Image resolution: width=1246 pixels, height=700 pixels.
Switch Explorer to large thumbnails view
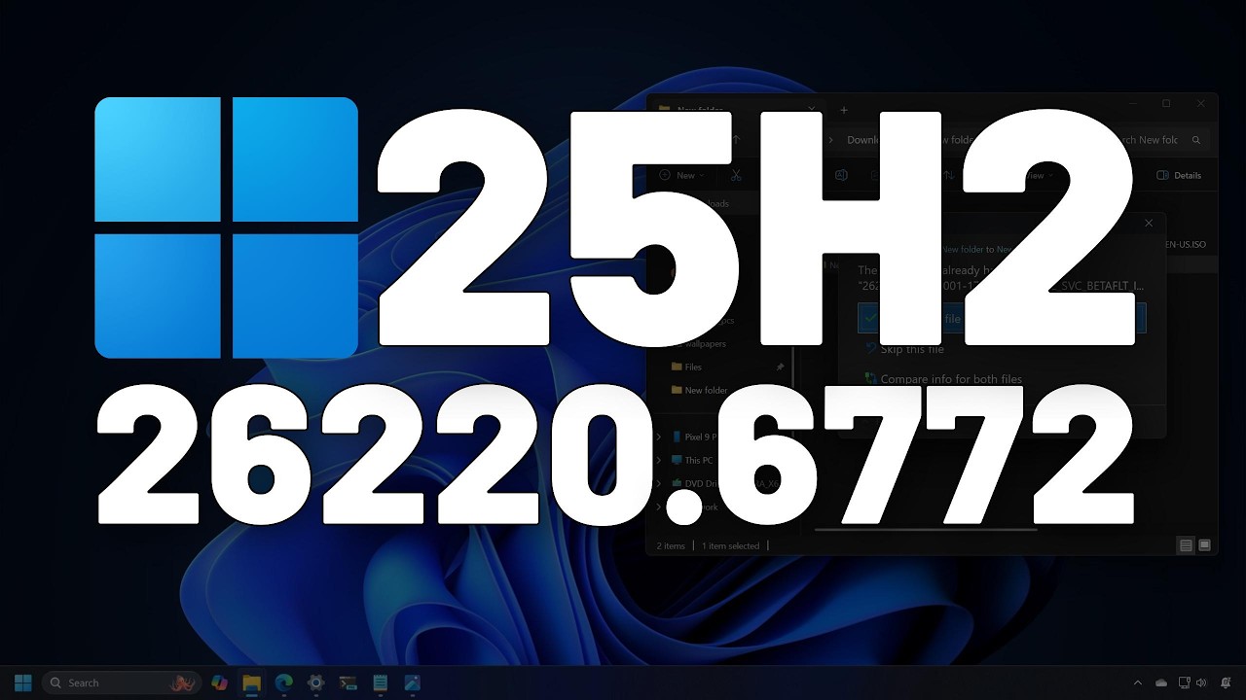tap(1204, 545)
